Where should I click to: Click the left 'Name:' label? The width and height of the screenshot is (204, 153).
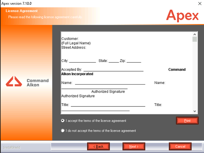67,83
